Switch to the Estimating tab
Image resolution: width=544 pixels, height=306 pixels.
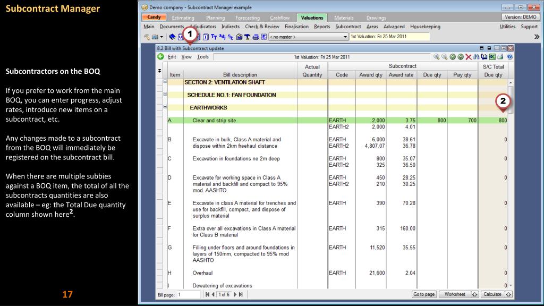pyautogui.click(x=183, y=18)
